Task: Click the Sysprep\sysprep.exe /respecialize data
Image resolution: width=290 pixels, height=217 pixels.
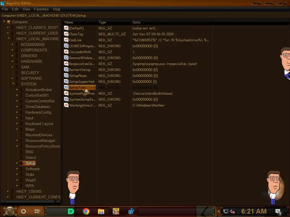Action: click(165, 64)
